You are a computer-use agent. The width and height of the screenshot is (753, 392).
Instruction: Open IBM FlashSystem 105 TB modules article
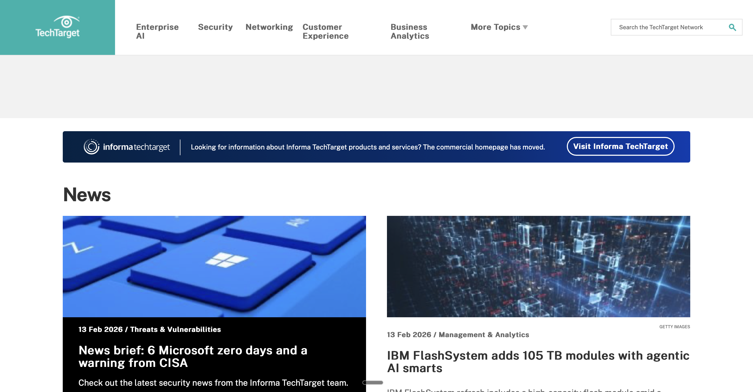[538, 362]
